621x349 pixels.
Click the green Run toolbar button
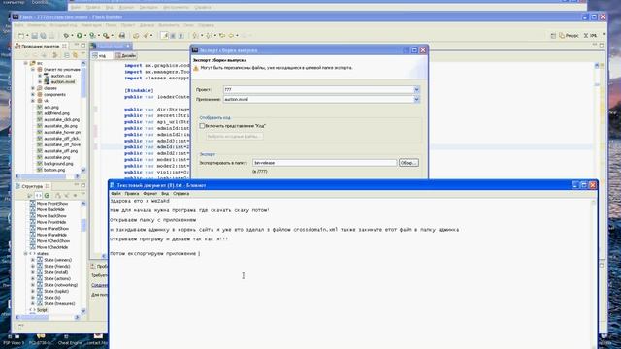point(80,36)
